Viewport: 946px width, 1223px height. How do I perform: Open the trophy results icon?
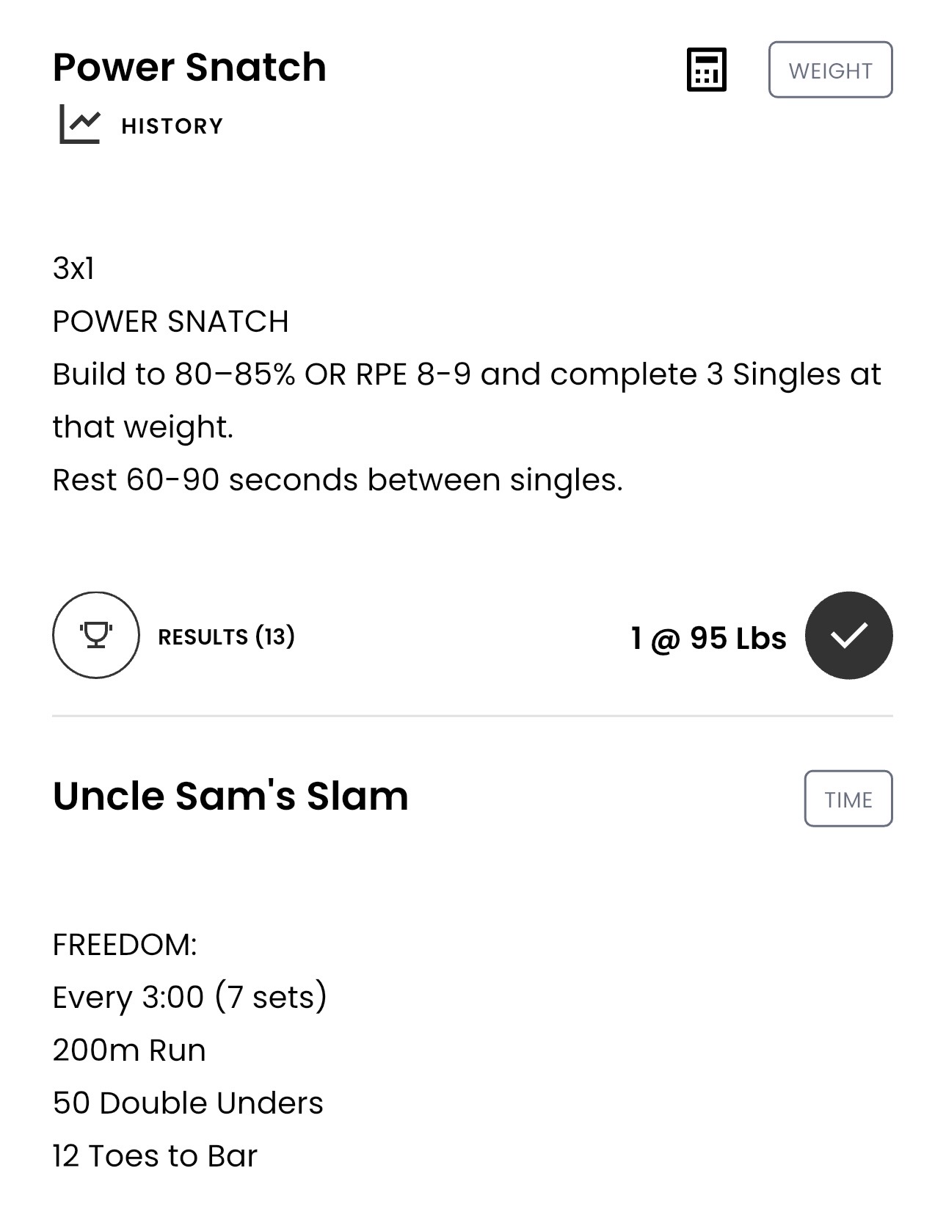click(x=96, y=635)
